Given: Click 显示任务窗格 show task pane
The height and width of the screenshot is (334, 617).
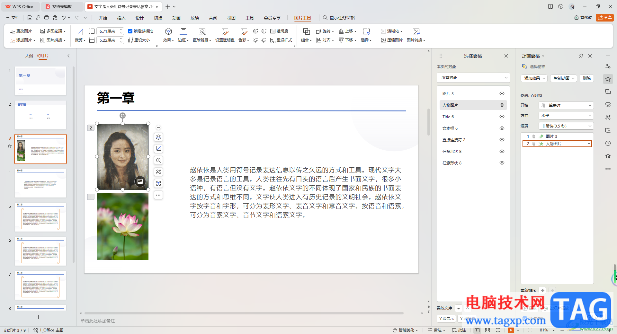Looking at the screenshot, I should click(339, 18).
